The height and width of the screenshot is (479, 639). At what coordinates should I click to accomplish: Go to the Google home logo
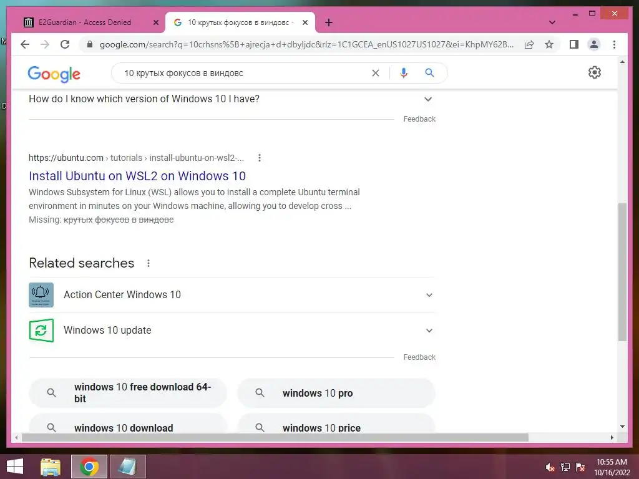(54, 74)
